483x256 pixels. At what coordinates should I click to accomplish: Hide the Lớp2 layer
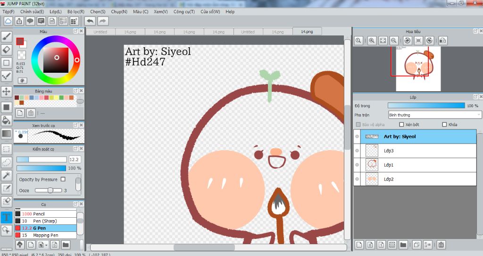357,179
